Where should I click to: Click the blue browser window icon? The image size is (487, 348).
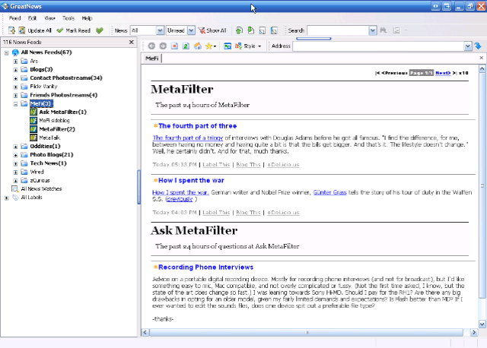(x=228, y=46)
